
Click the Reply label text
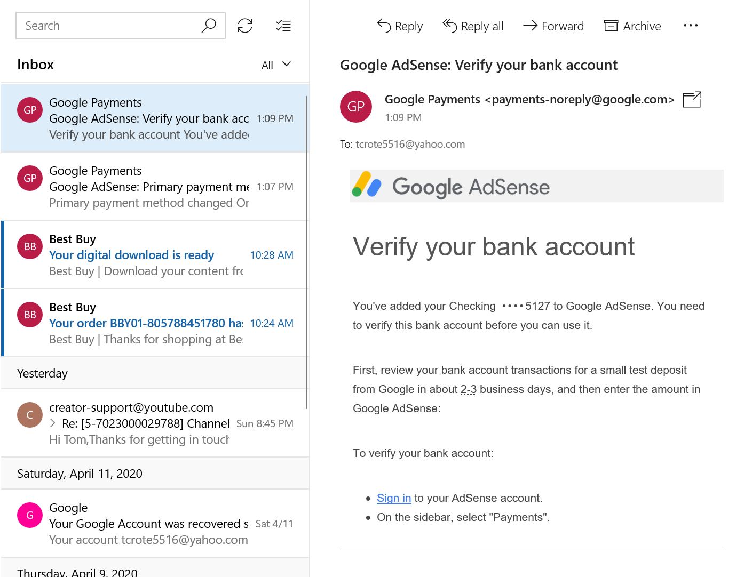pyautogui.click(x=409, y=26)
